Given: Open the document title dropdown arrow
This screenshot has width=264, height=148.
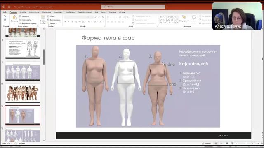Looking at the screenshot, I should 53,7.
